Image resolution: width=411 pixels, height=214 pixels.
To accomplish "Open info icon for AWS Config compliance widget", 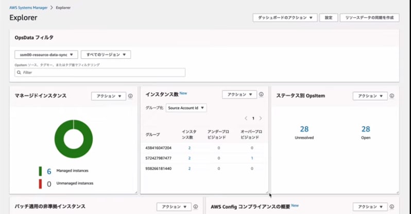I will click(x=392, y=207).
